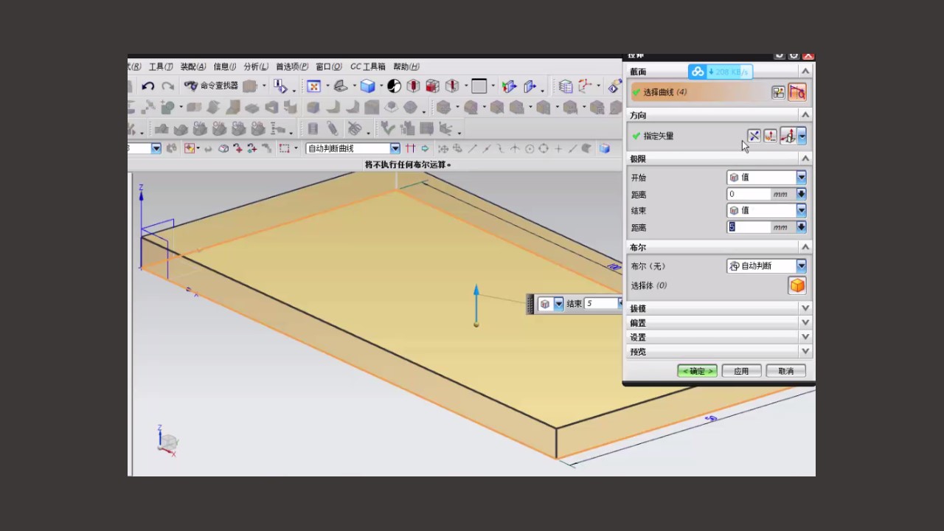Viewport: 944px width, 531px height.
Task: Open the 窗口(O) menu
Action: pyautogui.click(x=329, y=66)
